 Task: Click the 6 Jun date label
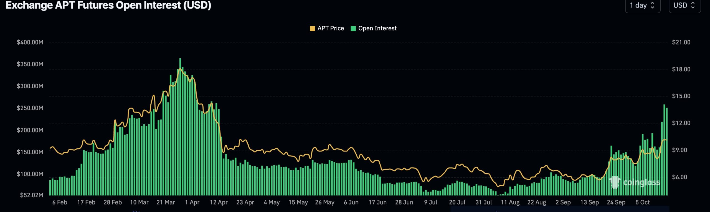pos(351,202)
